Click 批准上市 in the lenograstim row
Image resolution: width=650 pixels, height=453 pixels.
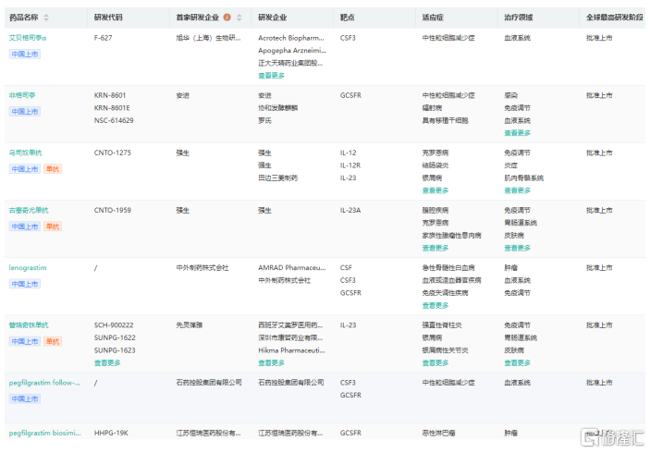pos(599,268)
